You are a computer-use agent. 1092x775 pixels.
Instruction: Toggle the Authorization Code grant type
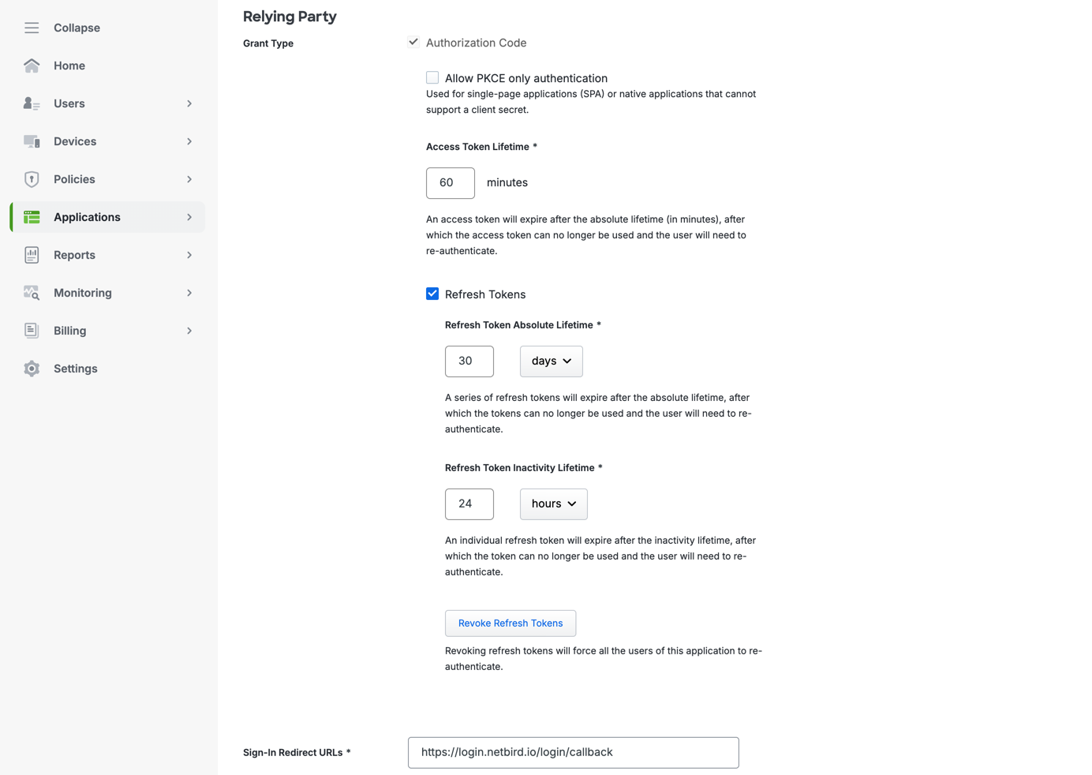(413, 42)
